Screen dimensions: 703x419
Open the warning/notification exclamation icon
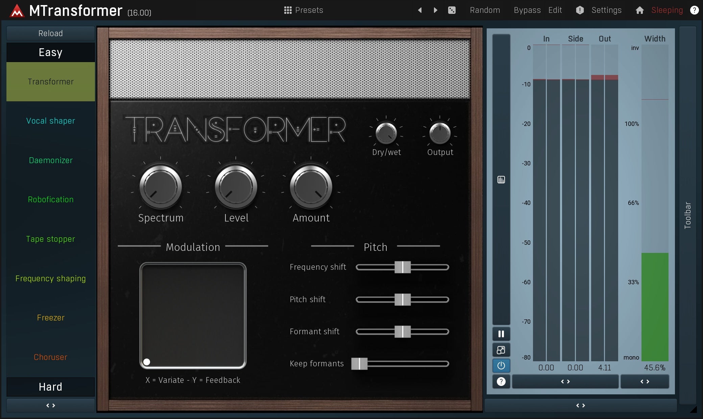tap(580, 10)
